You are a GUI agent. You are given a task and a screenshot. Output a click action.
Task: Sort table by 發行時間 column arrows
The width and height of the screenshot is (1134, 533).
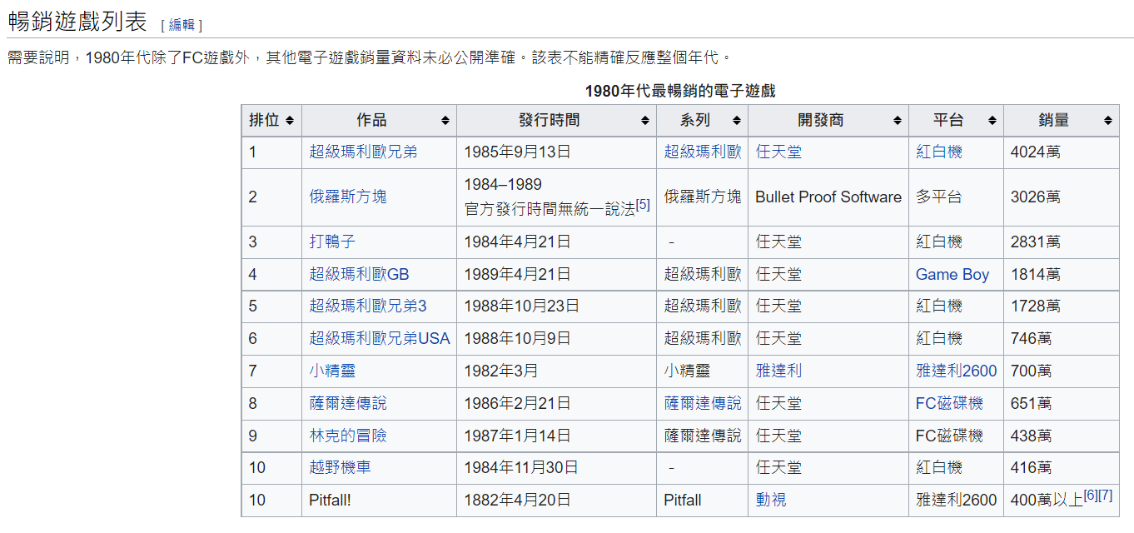pyautogui.click(x=644, y=121)
